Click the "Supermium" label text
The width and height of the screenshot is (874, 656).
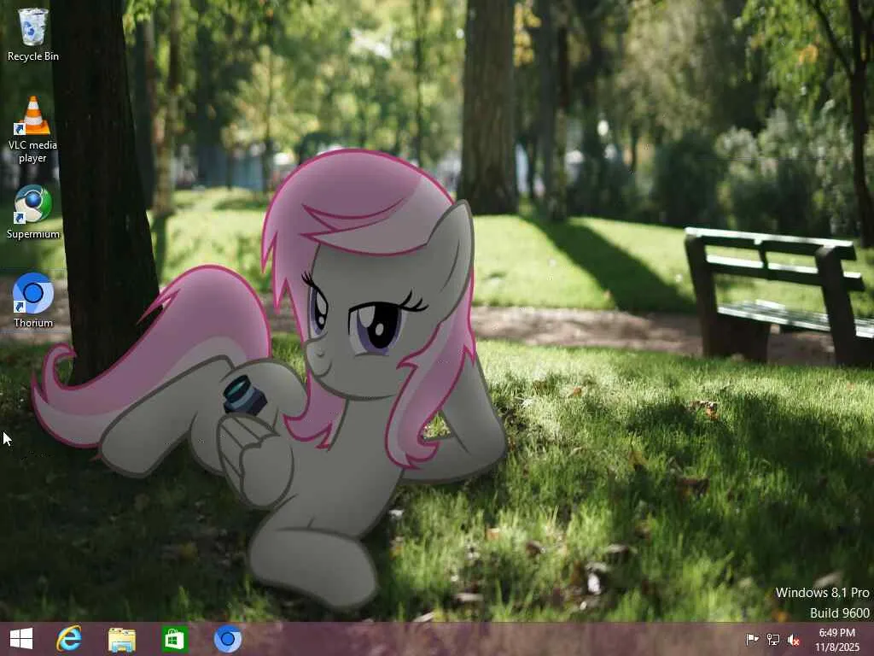[33, 234]
